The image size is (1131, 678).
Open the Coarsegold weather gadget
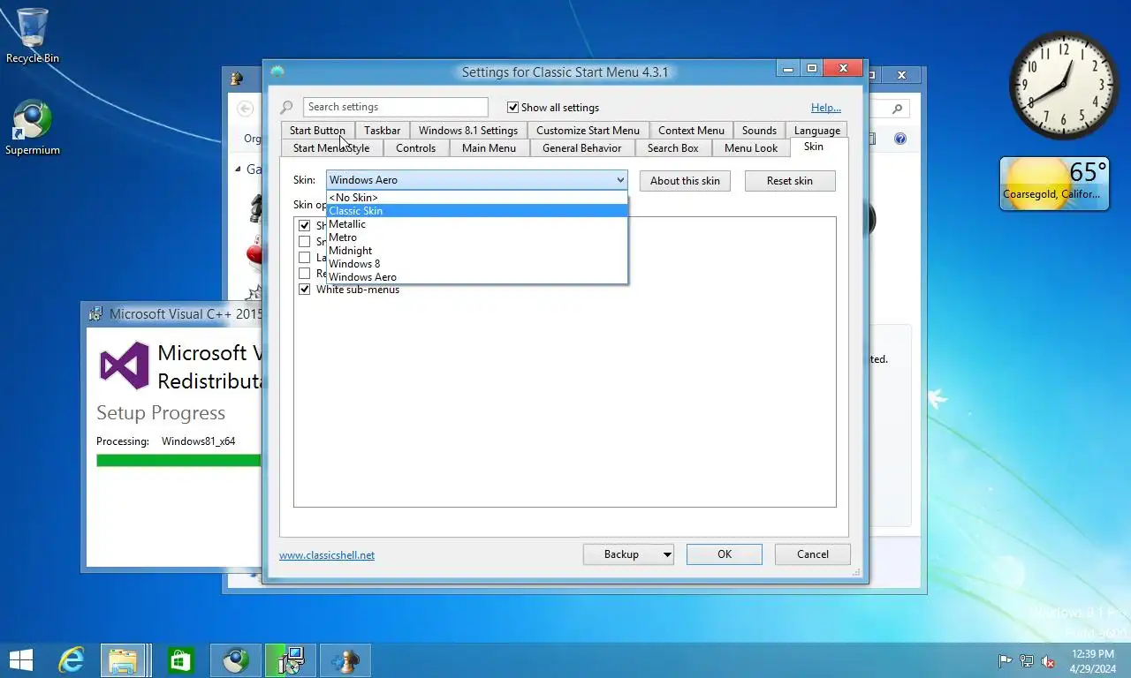(x=1054, y=184)
